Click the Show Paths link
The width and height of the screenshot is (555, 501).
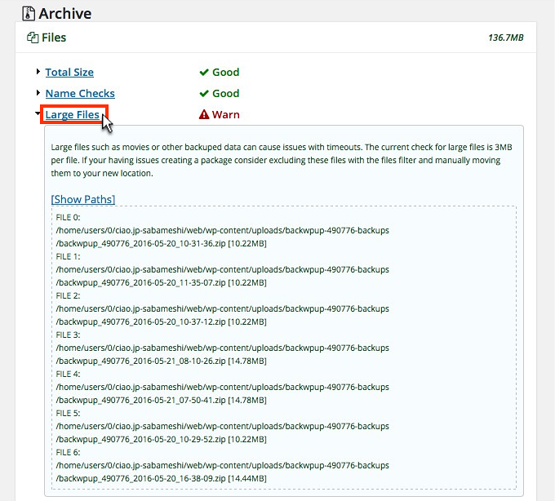(x=83, y=199)
